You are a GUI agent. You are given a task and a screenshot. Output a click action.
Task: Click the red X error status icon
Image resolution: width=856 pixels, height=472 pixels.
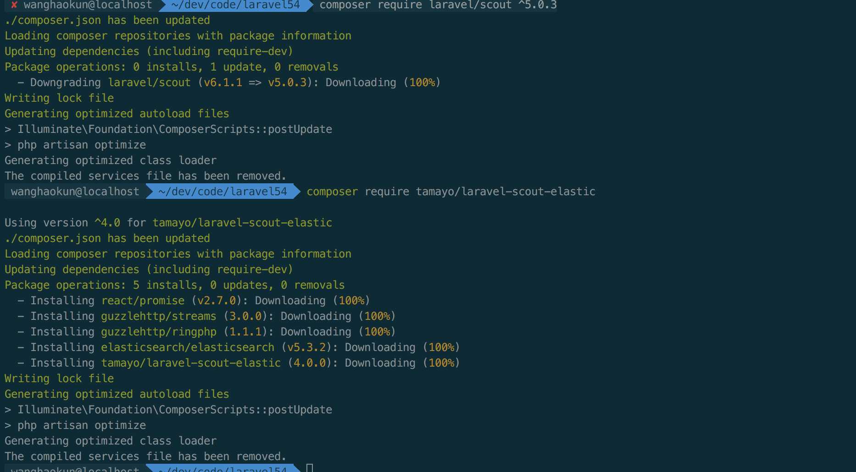tap(14, 5)
